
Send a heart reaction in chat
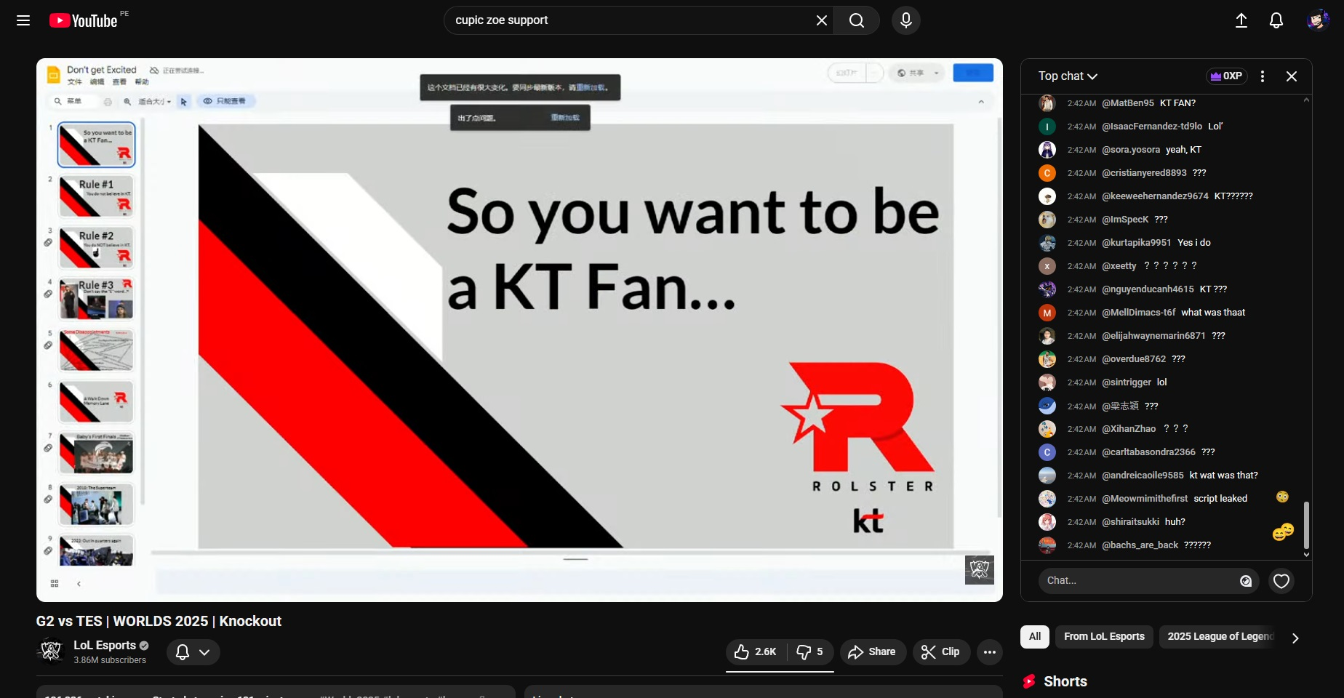coord(1281,581)
